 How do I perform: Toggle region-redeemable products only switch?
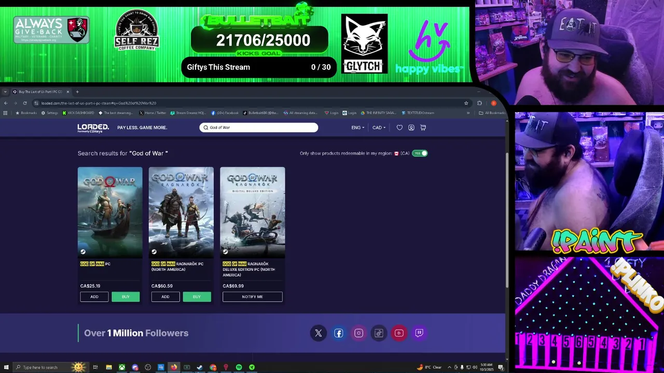(420, 153)
